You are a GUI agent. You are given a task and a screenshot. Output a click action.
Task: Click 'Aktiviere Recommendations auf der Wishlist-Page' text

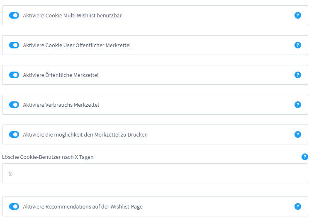point(83,207)
